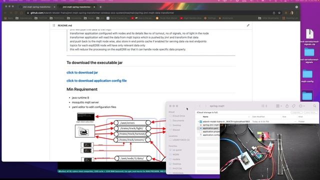Open 'click to download application config file' link
This screenshot has height=180, width=320.
[x=96, y=80]
